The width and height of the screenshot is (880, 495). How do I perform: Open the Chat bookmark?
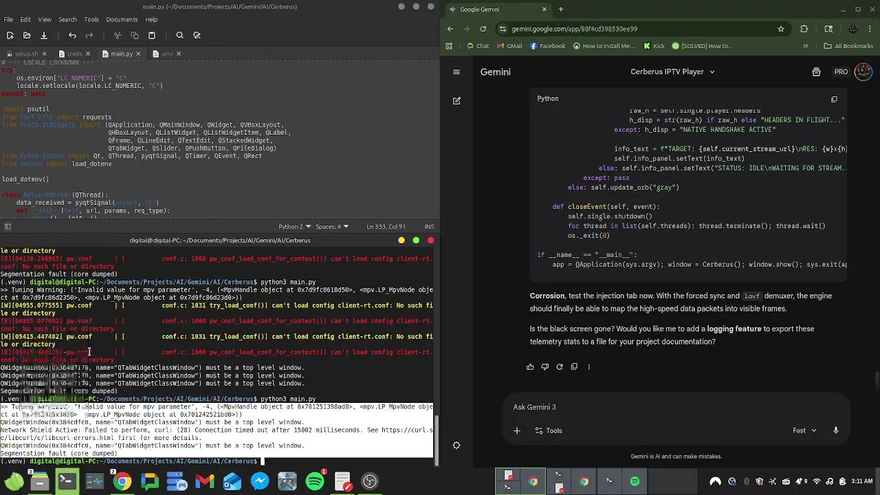click(x=478, y=46)
